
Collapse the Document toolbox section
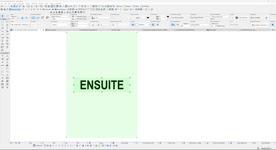(x=1, y=53)
